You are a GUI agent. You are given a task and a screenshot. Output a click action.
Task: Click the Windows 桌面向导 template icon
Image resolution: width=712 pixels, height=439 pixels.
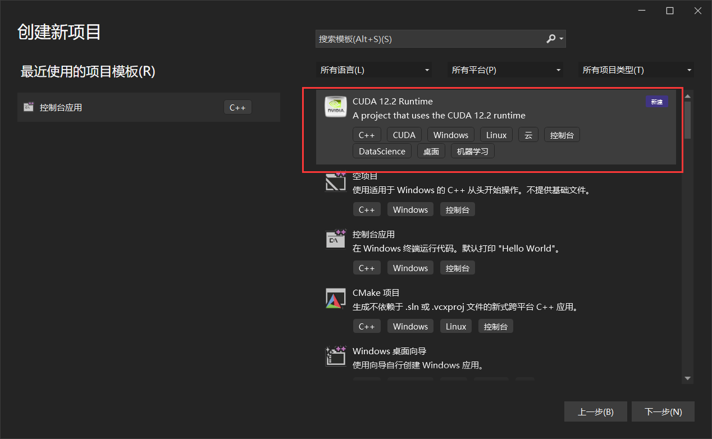[335, 356]
